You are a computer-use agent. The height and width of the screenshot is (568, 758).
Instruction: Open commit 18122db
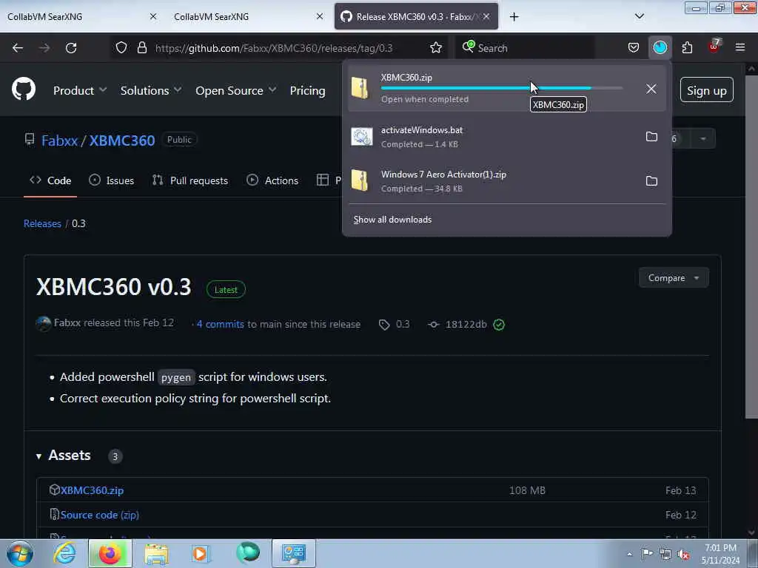click(466, 325)
